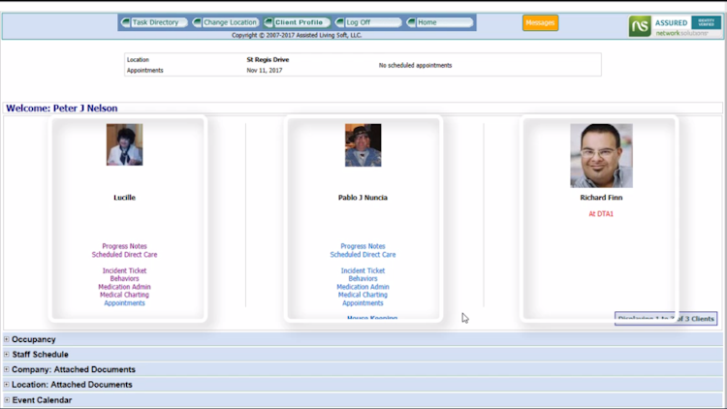Screen dimensions: 727x409
Task: Open Medication Admin for Pablo J Nuncia
Action: 363,287
